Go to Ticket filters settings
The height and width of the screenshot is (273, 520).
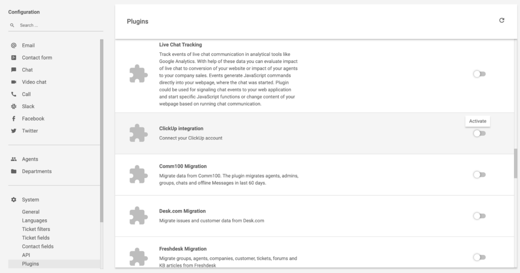36,229
